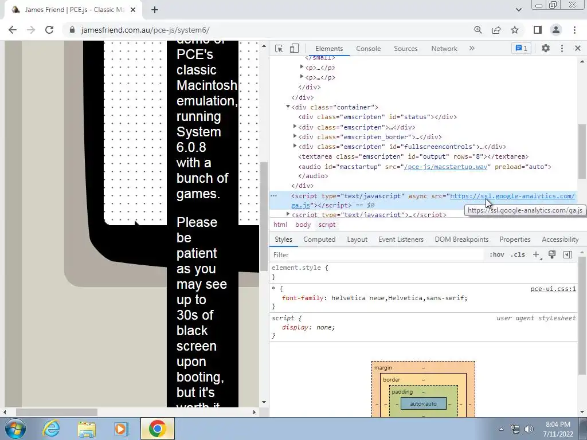Toggle the Chrome side panel
This screenshot has width=587, height=440.
click(x=538, y=30)
